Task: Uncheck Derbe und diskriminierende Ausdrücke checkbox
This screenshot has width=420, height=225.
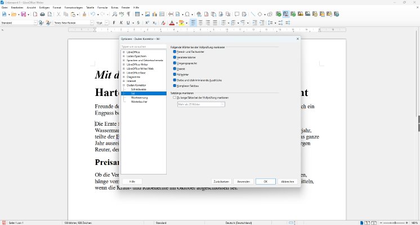Action: 175,80
